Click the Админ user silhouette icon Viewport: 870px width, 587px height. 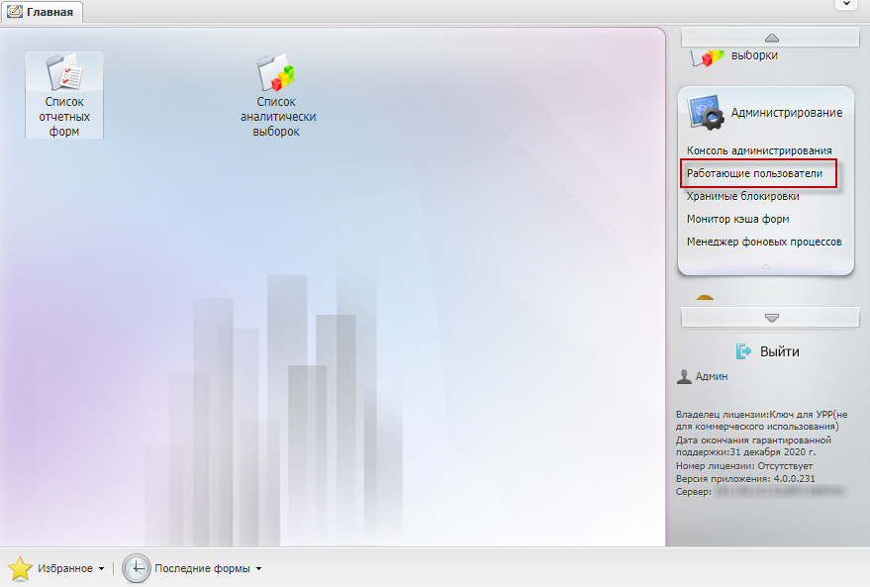coord(684,376)
